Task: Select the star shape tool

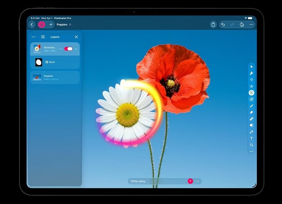Action: [251, 86]
